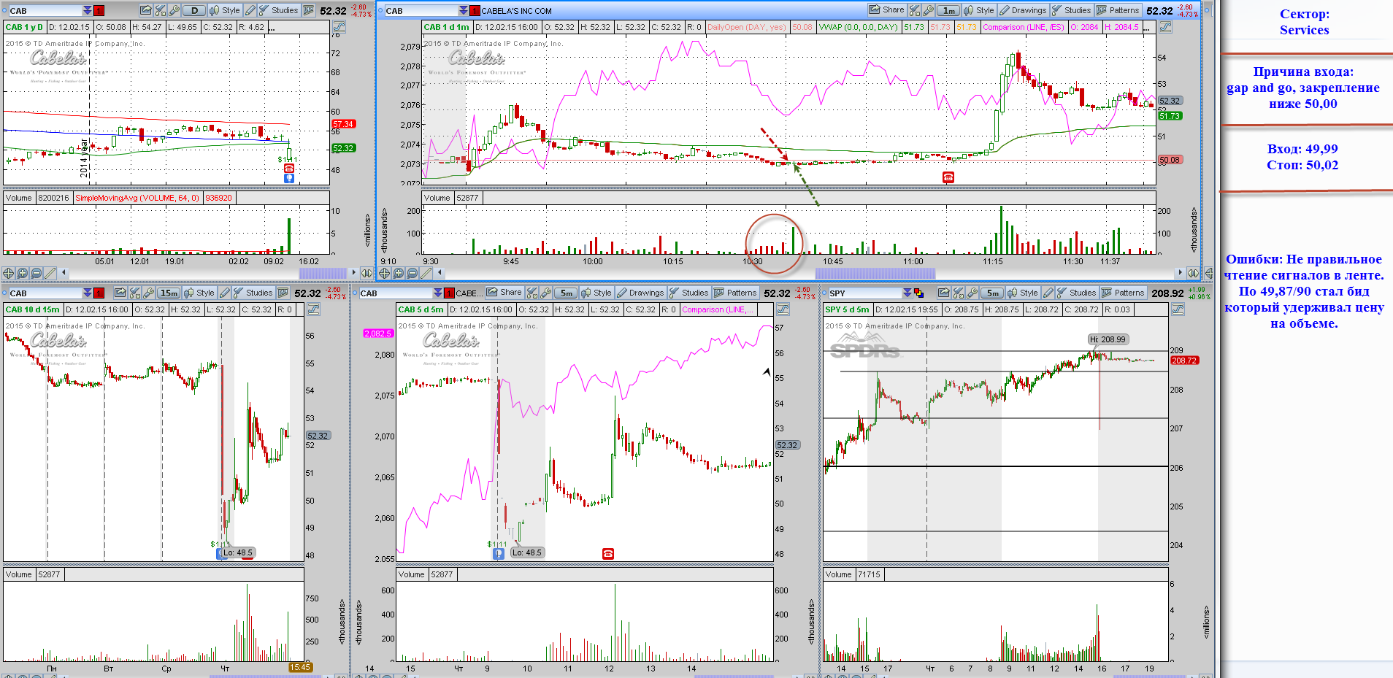Click the horizontal scrollbar thumb under 1m chart
This screenshot has width=1393, height=678.
point(875,273)
